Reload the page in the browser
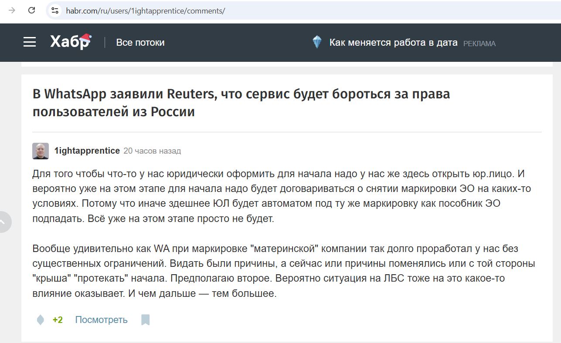 click(x=31, y=10)
